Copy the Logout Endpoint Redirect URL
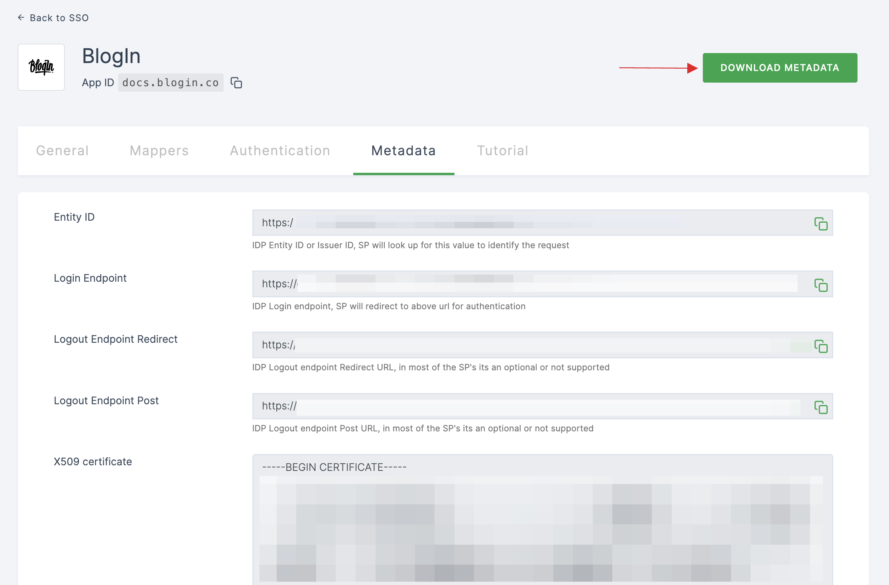Image resolution: width=889 pixels, height=585 pixels. [x=821, y=346]
